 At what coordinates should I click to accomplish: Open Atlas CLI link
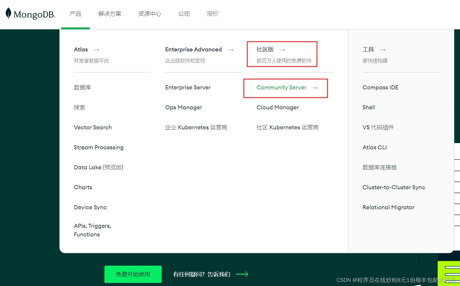[x=375, y=147]
